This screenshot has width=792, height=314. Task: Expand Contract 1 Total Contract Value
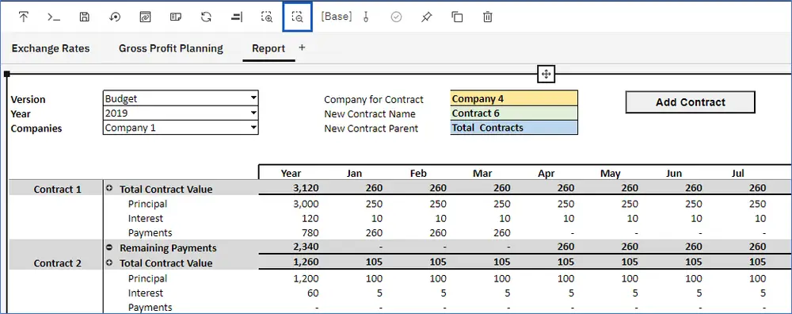pyautogui.click(x=109, y=188)
